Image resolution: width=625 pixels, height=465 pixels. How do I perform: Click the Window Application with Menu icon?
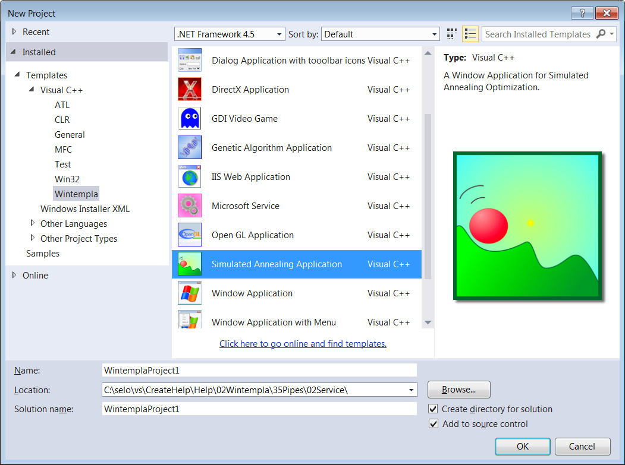pos(189,320)
